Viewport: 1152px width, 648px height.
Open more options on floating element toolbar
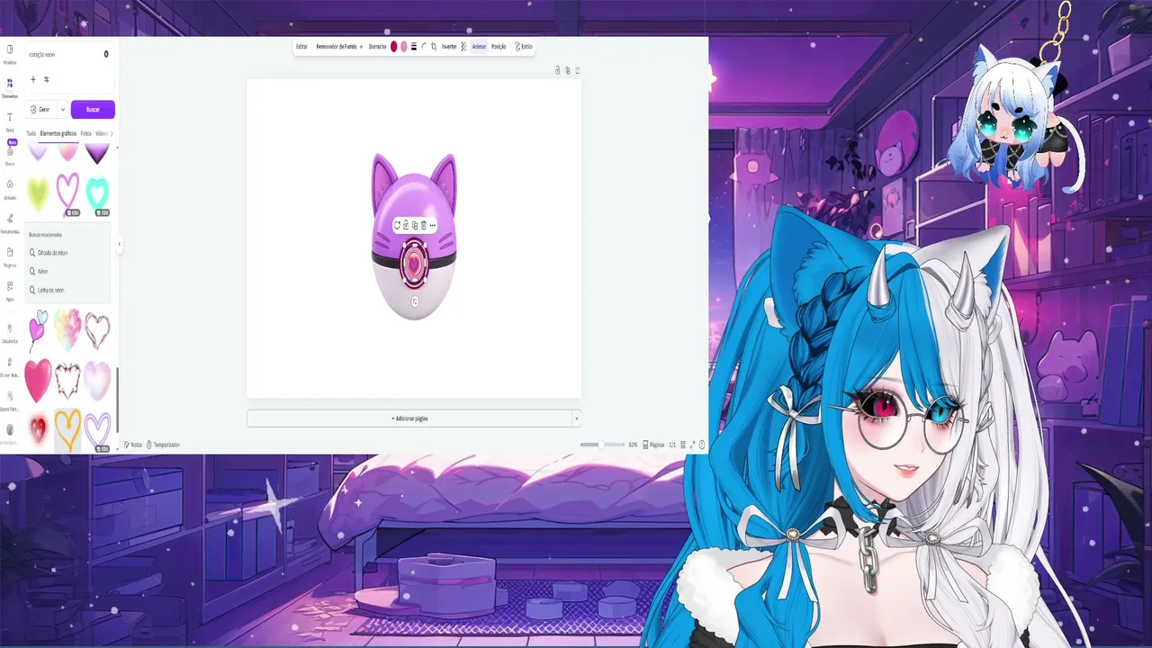(433, 226)
